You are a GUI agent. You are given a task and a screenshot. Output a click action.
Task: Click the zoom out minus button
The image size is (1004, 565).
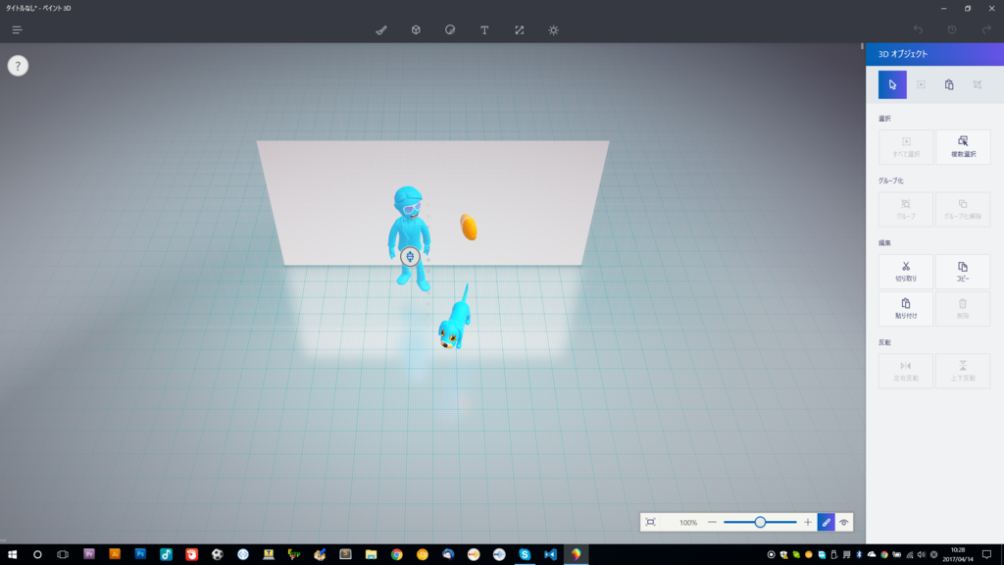point(712,522)
